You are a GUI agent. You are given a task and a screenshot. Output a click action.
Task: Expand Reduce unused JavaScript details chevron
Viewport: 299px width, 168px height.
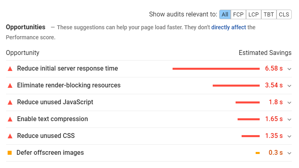click(289, 103)
